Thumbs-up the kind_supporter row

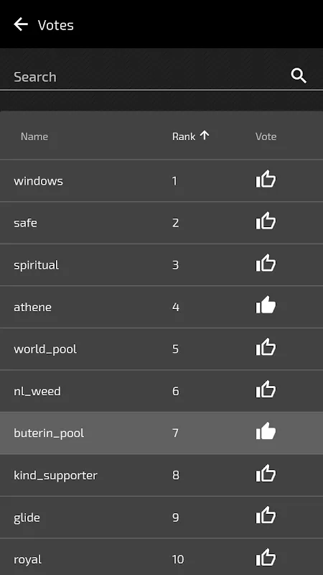266,474
